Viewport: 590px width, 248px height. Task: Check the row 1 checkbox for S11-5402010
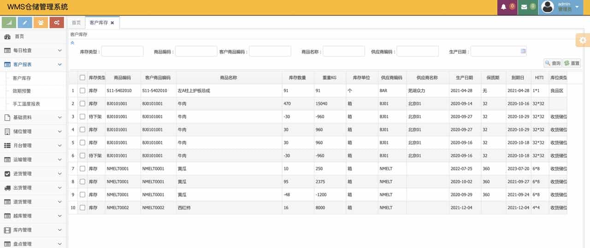83,91
